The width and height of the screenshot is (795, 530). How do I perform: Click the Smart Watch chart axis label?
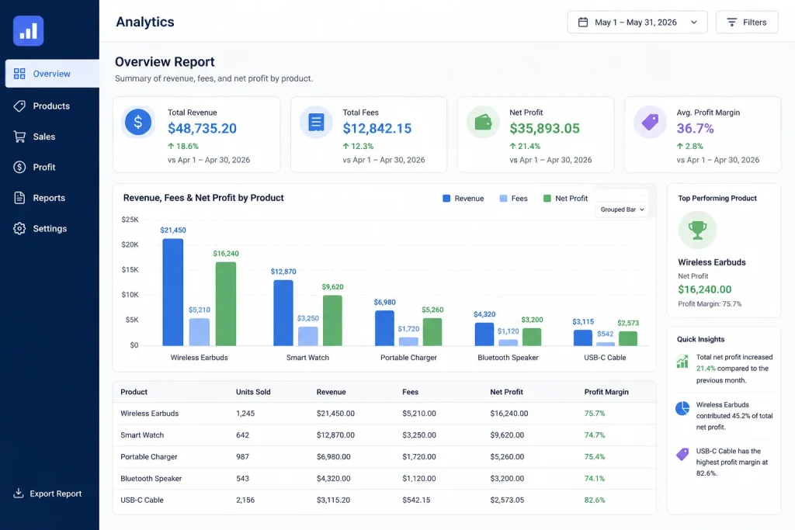(x=307, y=358)
